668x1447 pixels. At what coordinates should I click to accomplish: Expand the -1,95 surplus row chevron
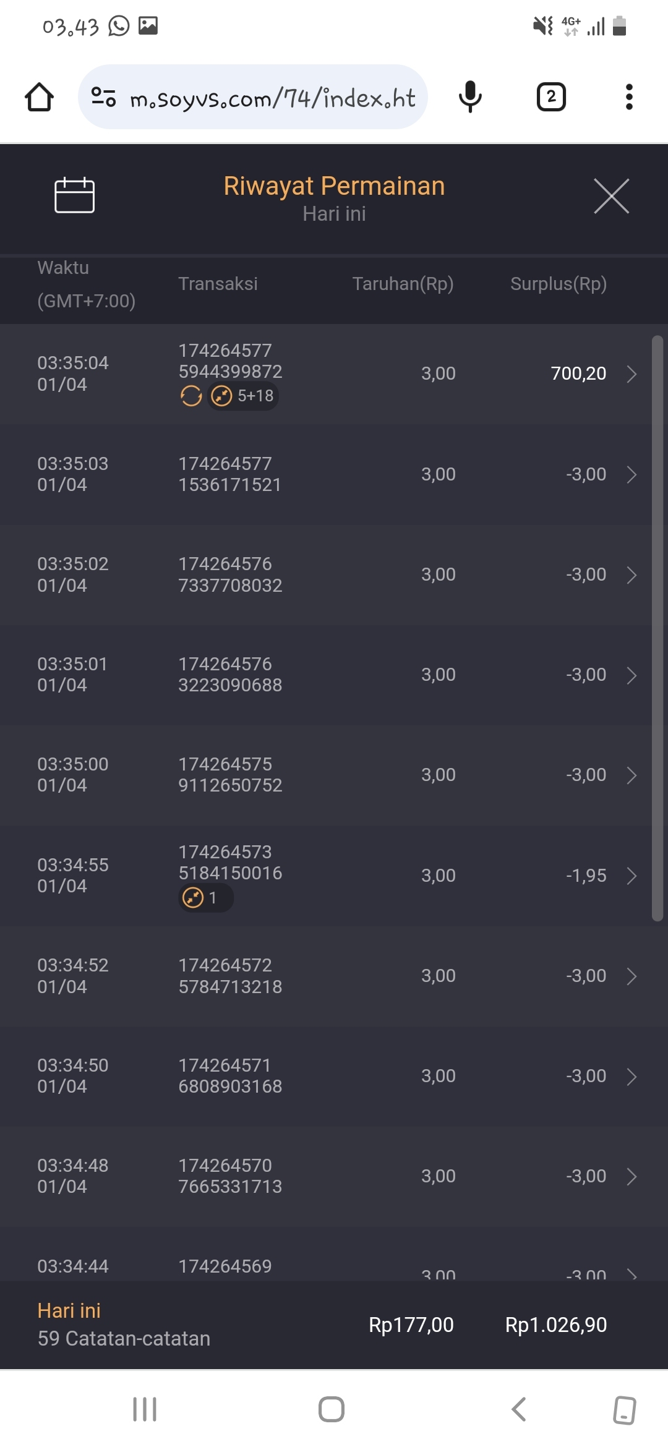[631, 876]
